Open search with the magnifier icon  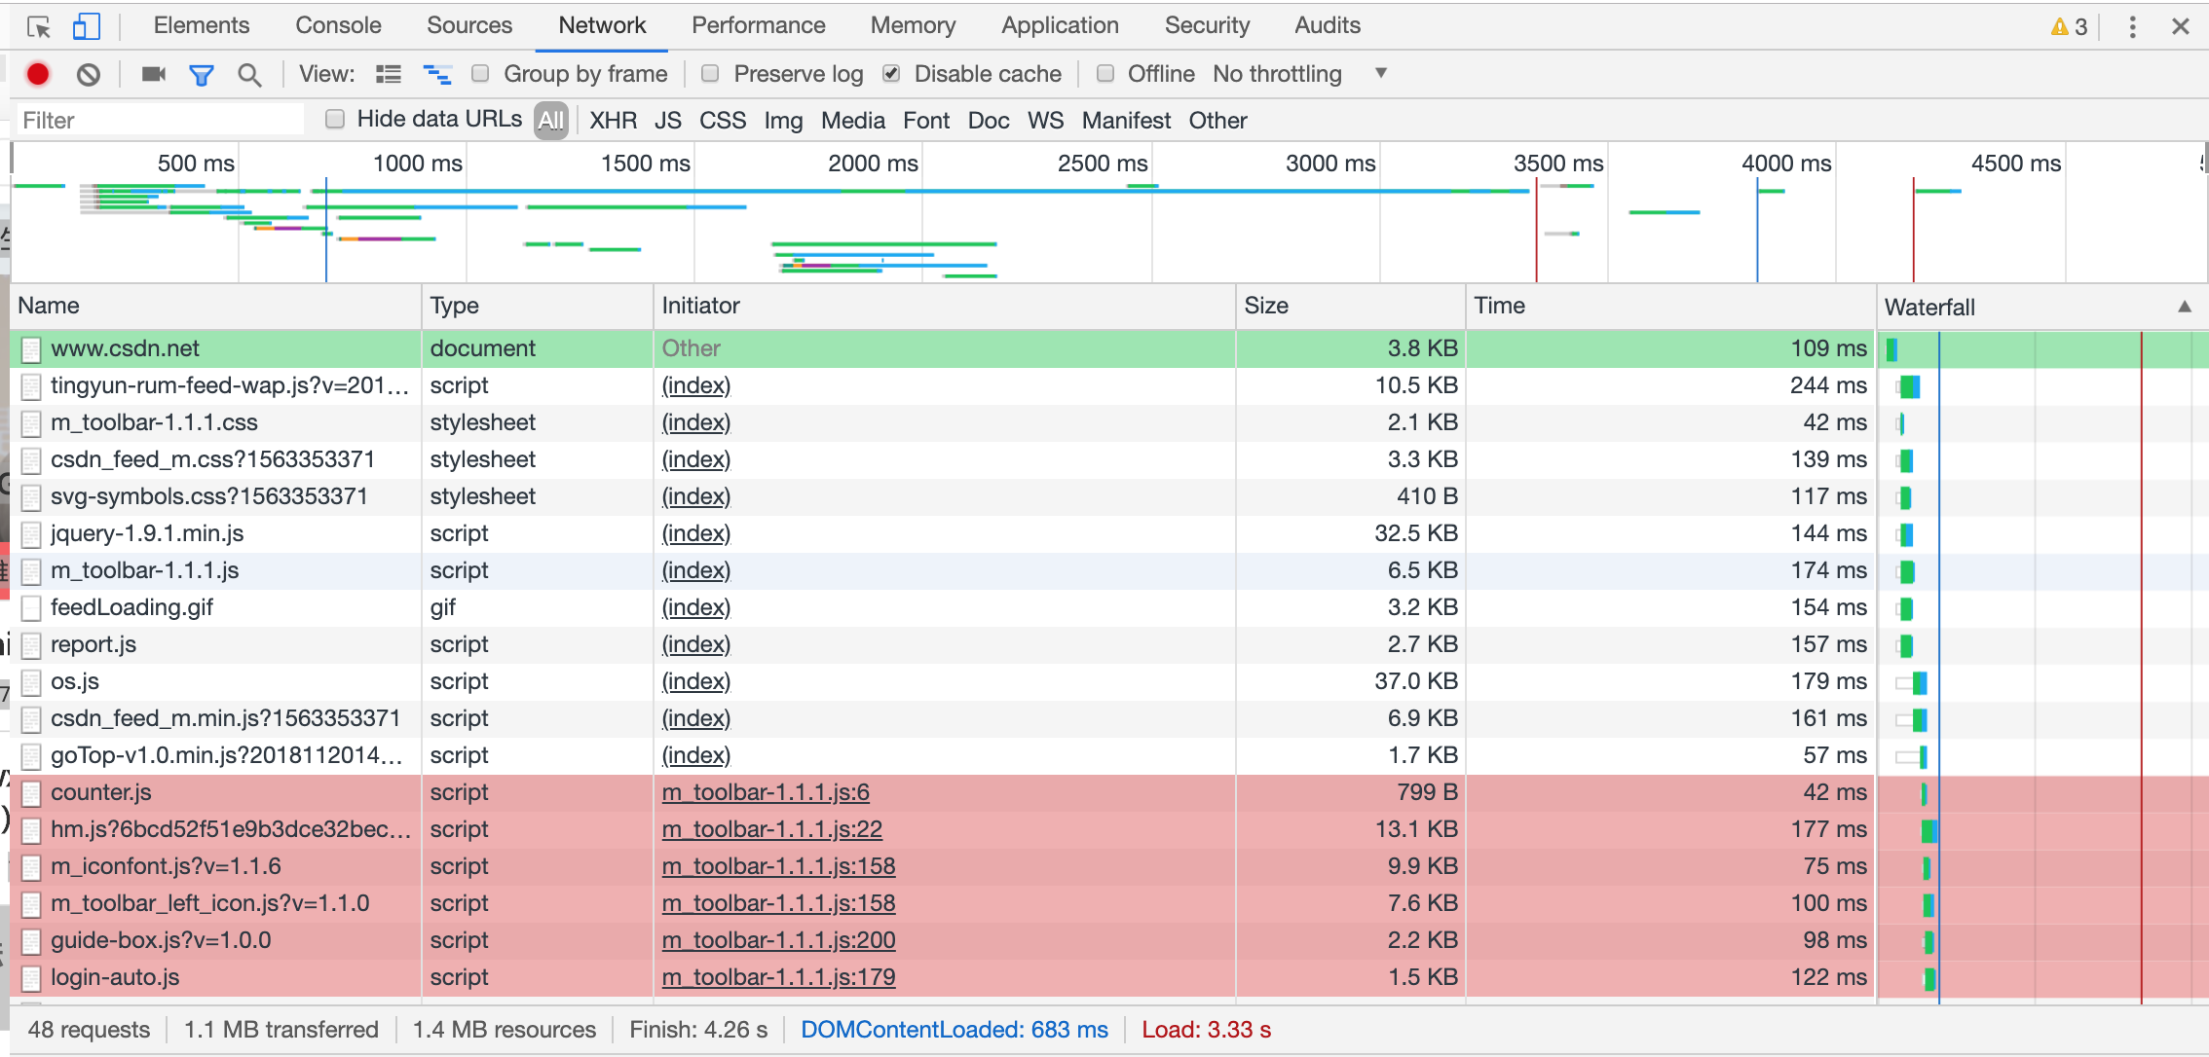249,75
